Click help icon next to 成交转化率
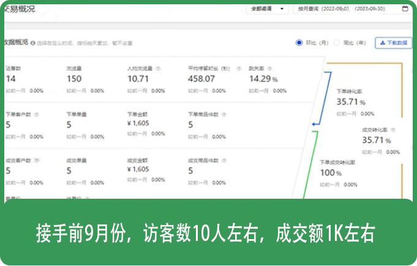The height and width of the screenshot is (266, 417). coord(393,130)
